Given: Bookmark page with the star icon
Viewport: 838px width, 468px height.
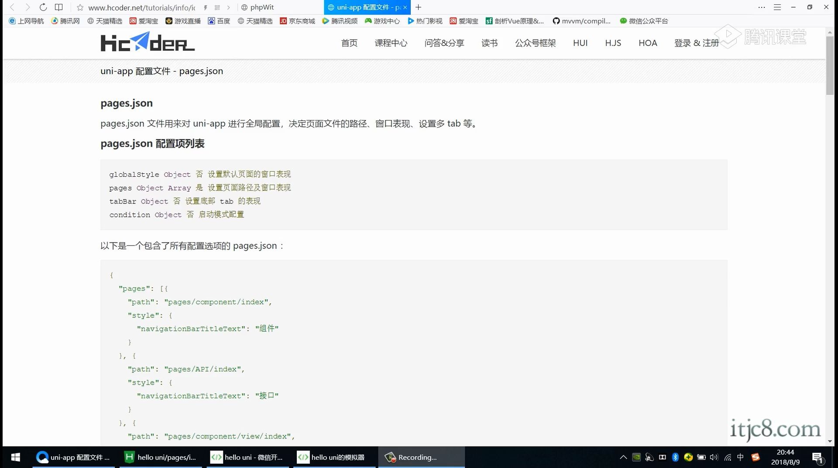Looking at the screenshot, I should (80, 7).
